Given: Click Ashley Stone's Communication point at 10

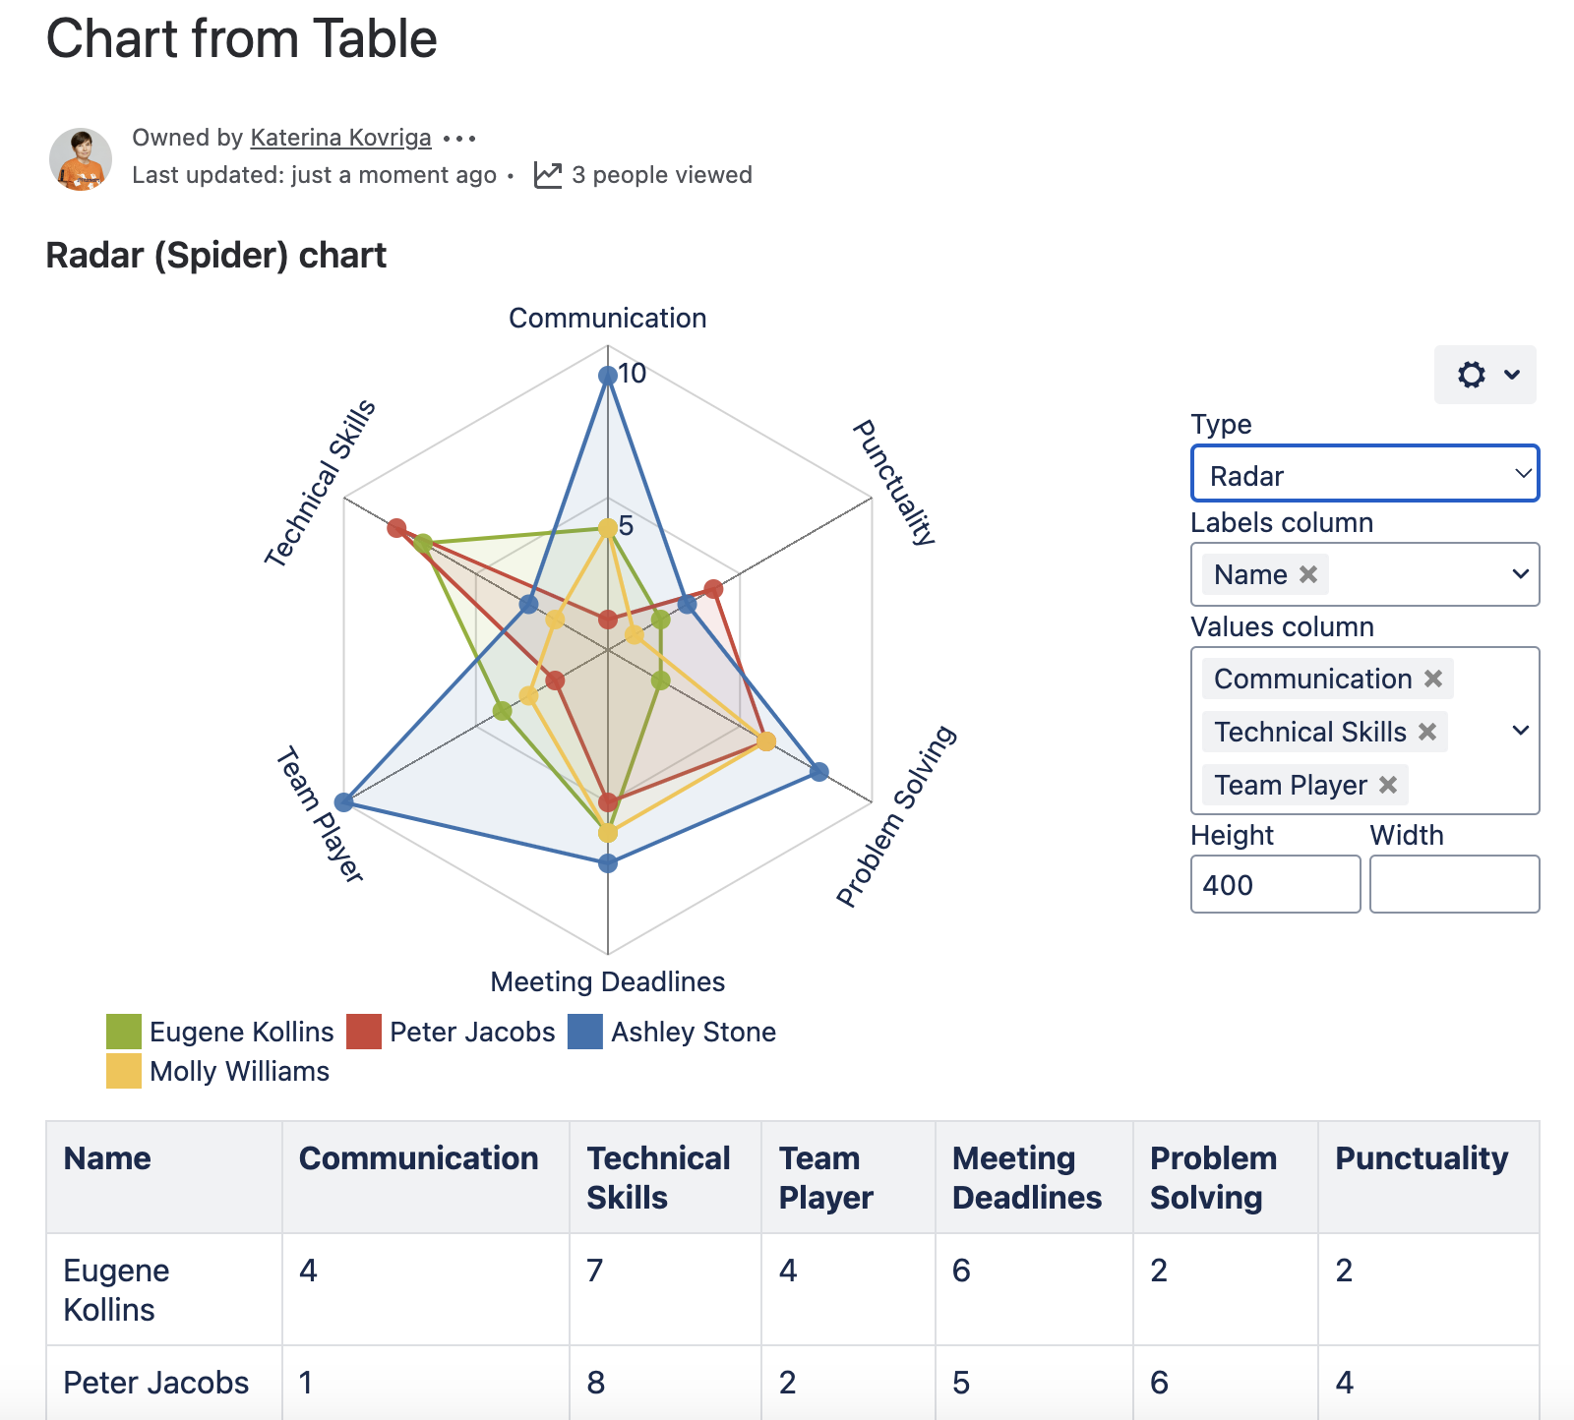Looking at the screenshot, I should click(x=608, y=375).
